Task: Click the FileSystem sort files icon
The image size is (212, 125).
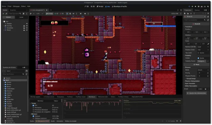Action: point(26,74)
